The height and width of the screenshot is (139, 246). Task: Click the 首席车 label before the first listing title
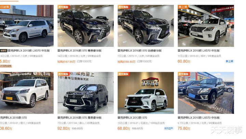click(4, 51)
